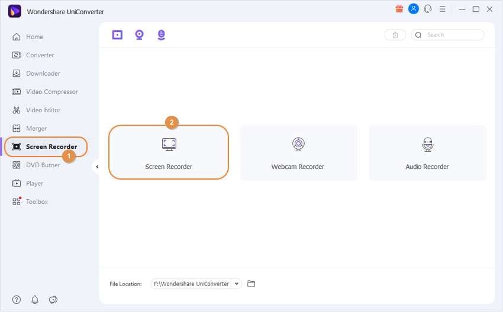Open the user account avatar
The width and height of the screenshot is (503, 312).
pos(414,9)
